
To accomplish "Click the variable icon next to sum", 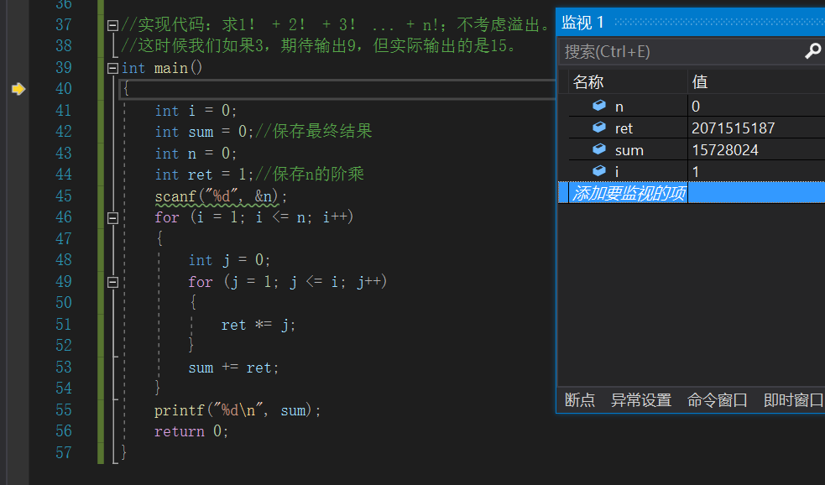I will (599, 149).
